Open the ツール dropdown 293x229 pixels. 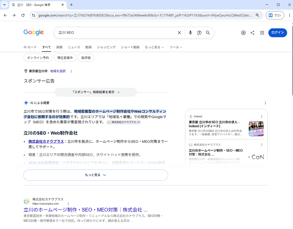[176, 47]
